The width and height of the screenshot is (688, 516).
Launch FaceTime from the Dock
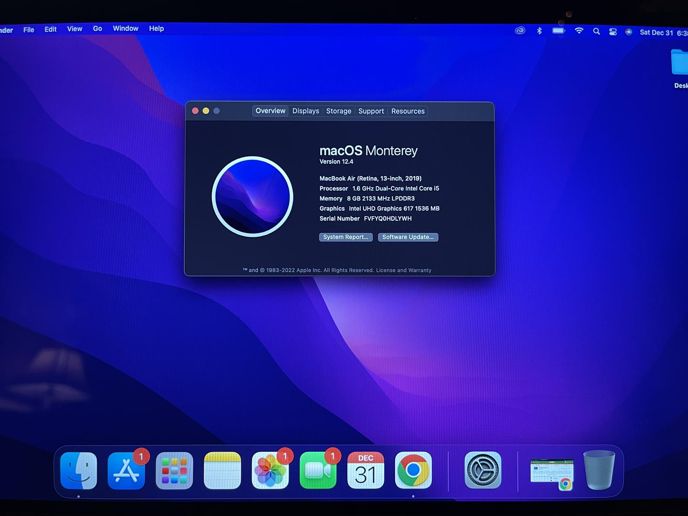click(x=318, y=471)
